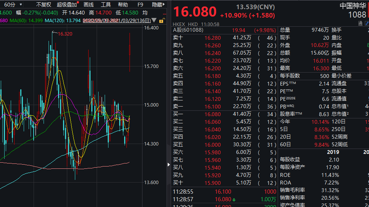This screenshot has width=369, height=207.
Task: Toggle the yellow lock icon above chart
Action: pyautogui.click(x=162, y=21)
